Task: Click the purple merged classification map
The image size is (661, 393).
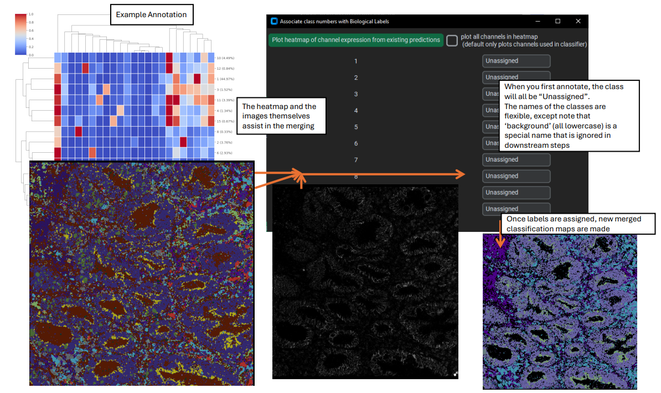Action: [x=560, y=312]
